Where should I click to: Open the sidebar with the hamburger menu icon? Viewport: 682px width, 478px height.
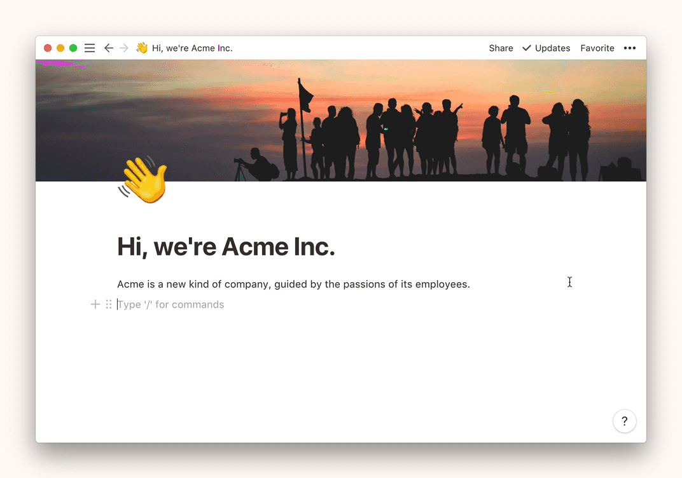click(x=90, y=48)
